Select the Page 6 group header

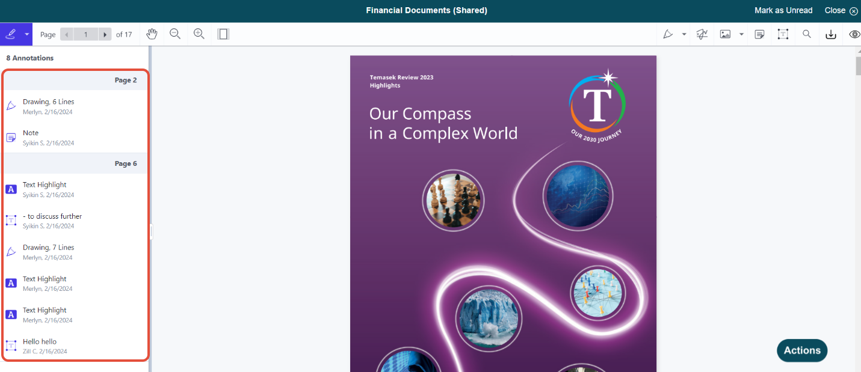tap(75, 163)
